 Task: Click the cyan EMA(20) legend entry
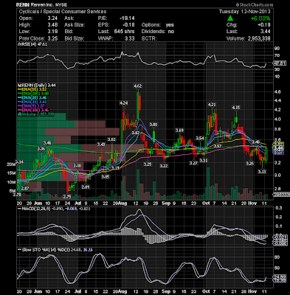tap(33, 97)
